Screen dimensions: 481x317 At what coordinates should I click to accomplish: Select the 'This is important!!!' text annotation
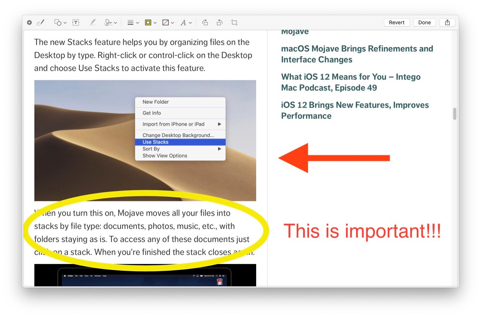(x=362, y=231)
